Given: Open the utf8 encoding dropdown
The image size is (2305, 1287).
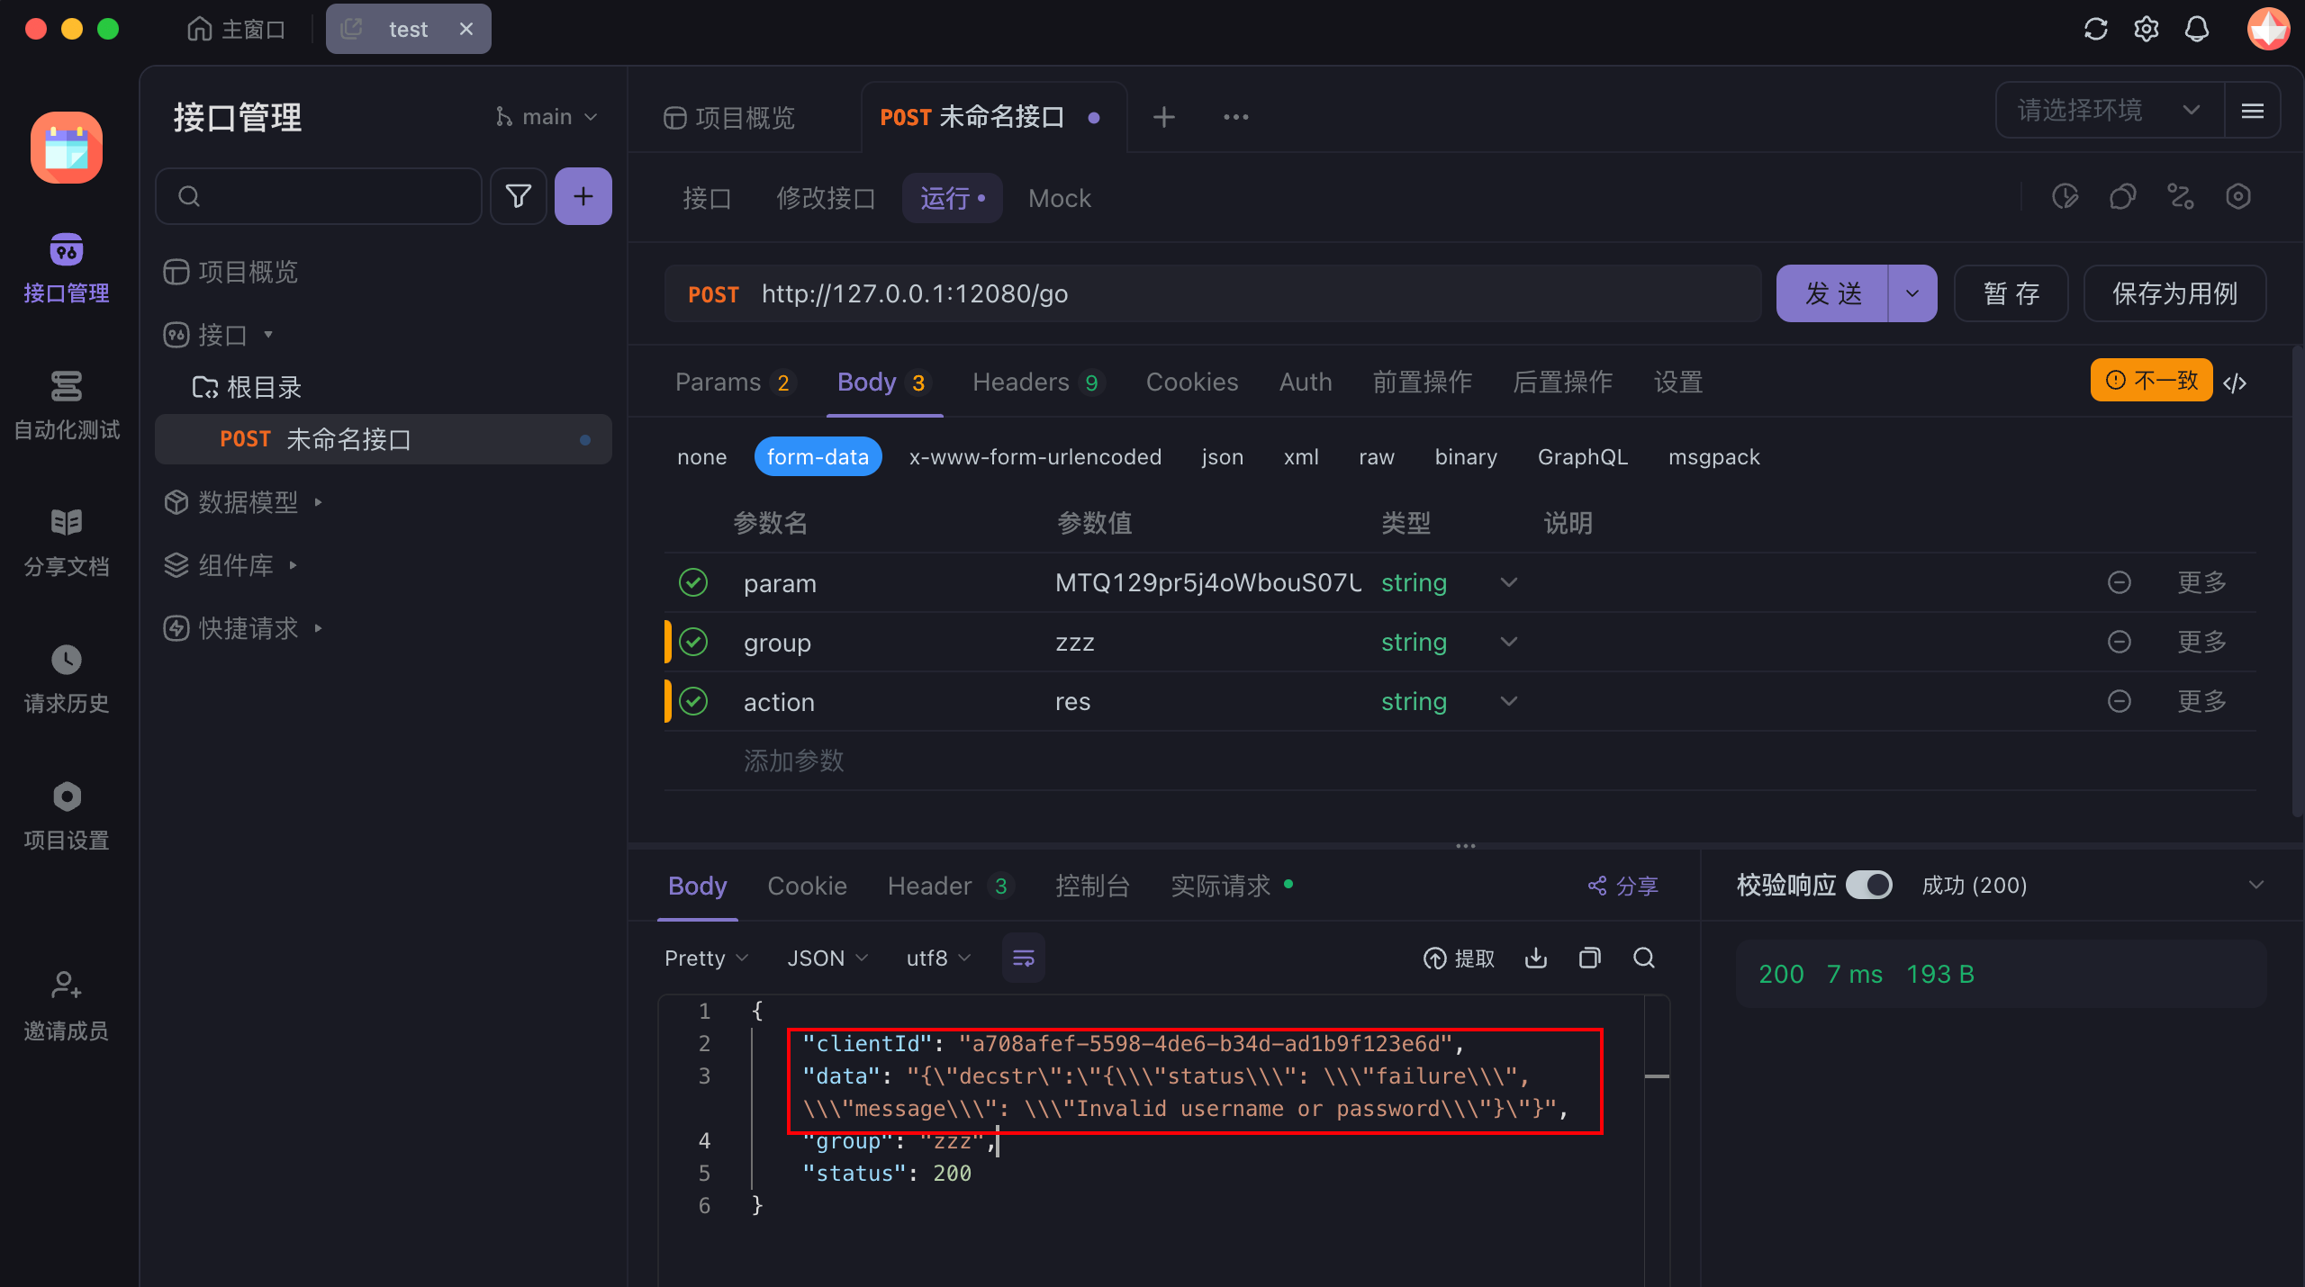Looking at the screenshot, I should [x=938, y=958].
